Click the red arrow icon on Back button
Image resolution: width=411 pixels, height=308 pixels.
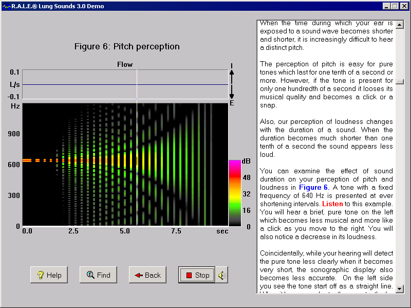(x=140, y=275)
